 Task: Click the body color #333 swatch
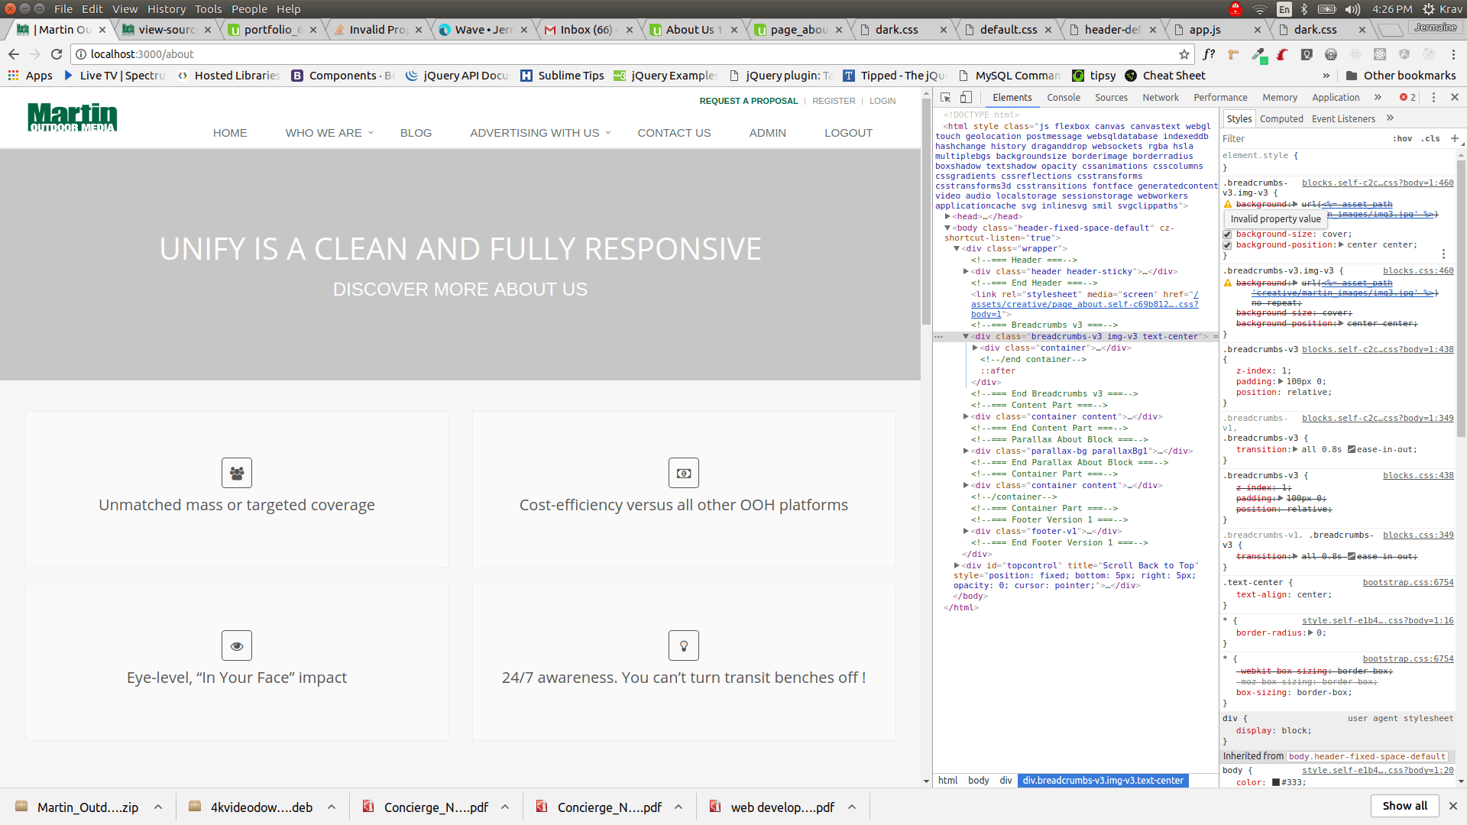[x=1276, y=782]
